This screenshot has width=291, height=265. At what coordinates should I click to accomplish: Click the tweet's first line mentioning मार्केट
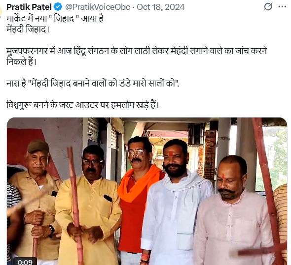(x=55, y=19)
